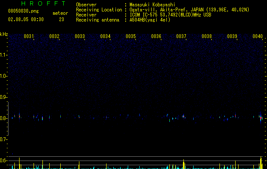Image resolution: width=267 pixels, height=169 pixels.
Task: Click the date stamp 02.08.05 00:30
Action: tap(26, 19)
